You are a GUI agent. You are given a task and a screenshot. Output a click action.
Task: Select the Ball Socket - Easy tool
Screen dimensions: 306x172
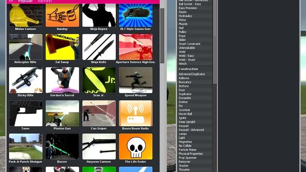[190, 4]
